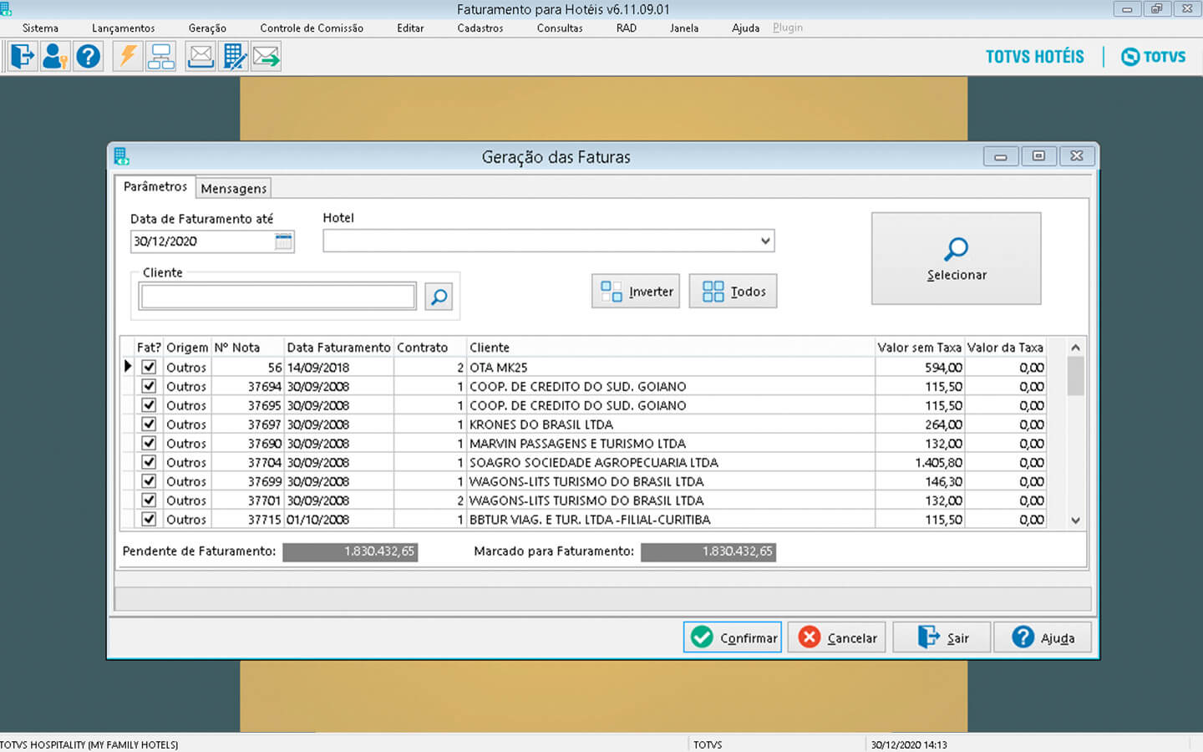The image size is (1203, 752).
Task: Toggle checkbox for KRONES DO BRASIL LTDA row
Action: pyautogui.click(x=149, y=424)
